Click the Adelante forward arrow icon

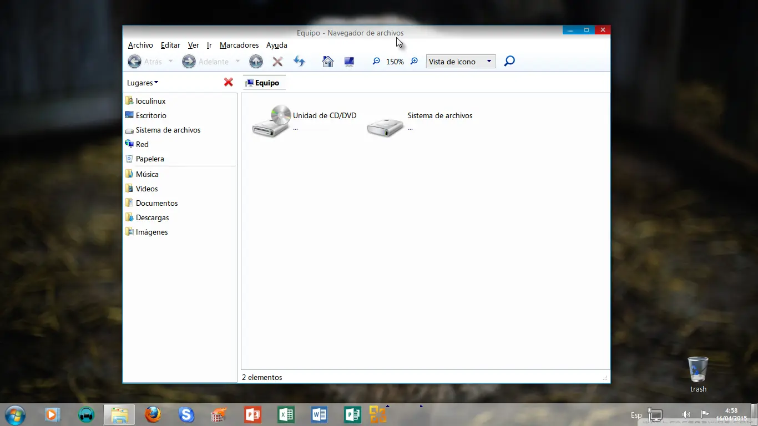point(189,62)
